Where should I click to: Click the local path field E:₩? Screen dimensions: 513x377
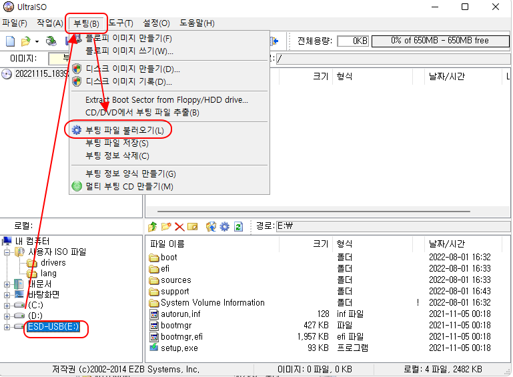394,226
